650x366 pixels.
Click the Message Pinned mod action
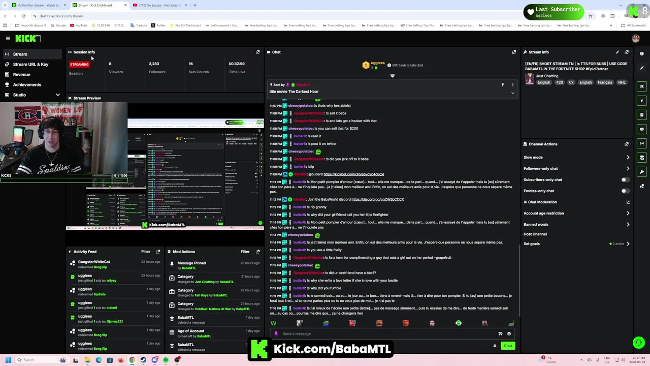[x=191, y=263]
